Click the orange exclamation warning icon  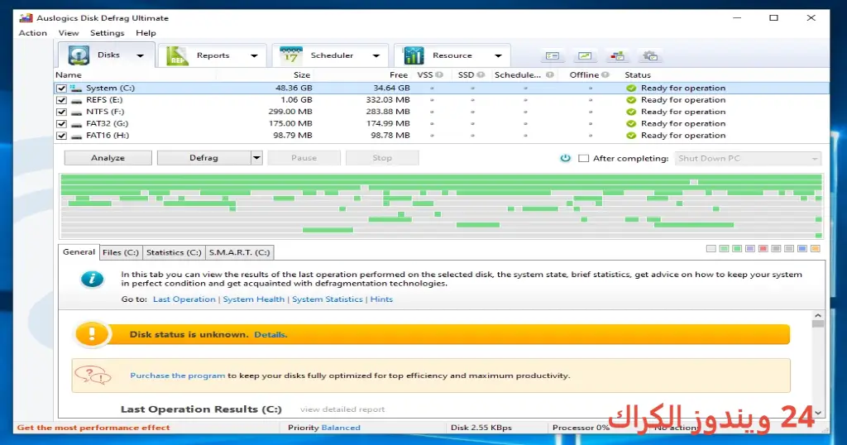click(92, 334)
